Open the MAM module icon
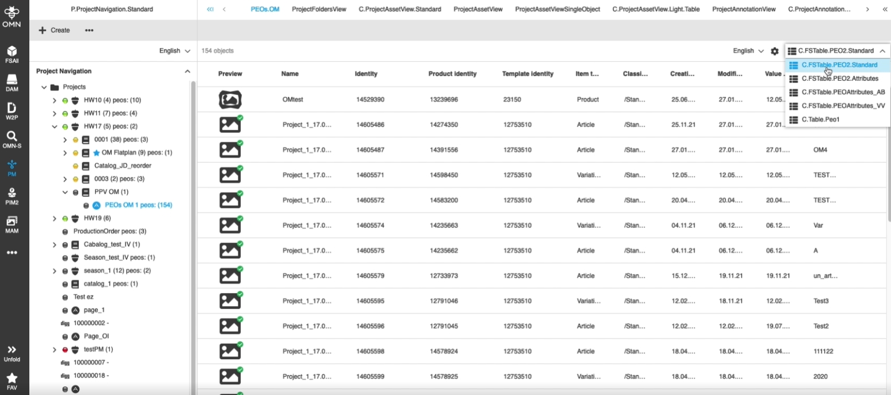The width and height of the screenshot is (891, 395). (12, 224)
